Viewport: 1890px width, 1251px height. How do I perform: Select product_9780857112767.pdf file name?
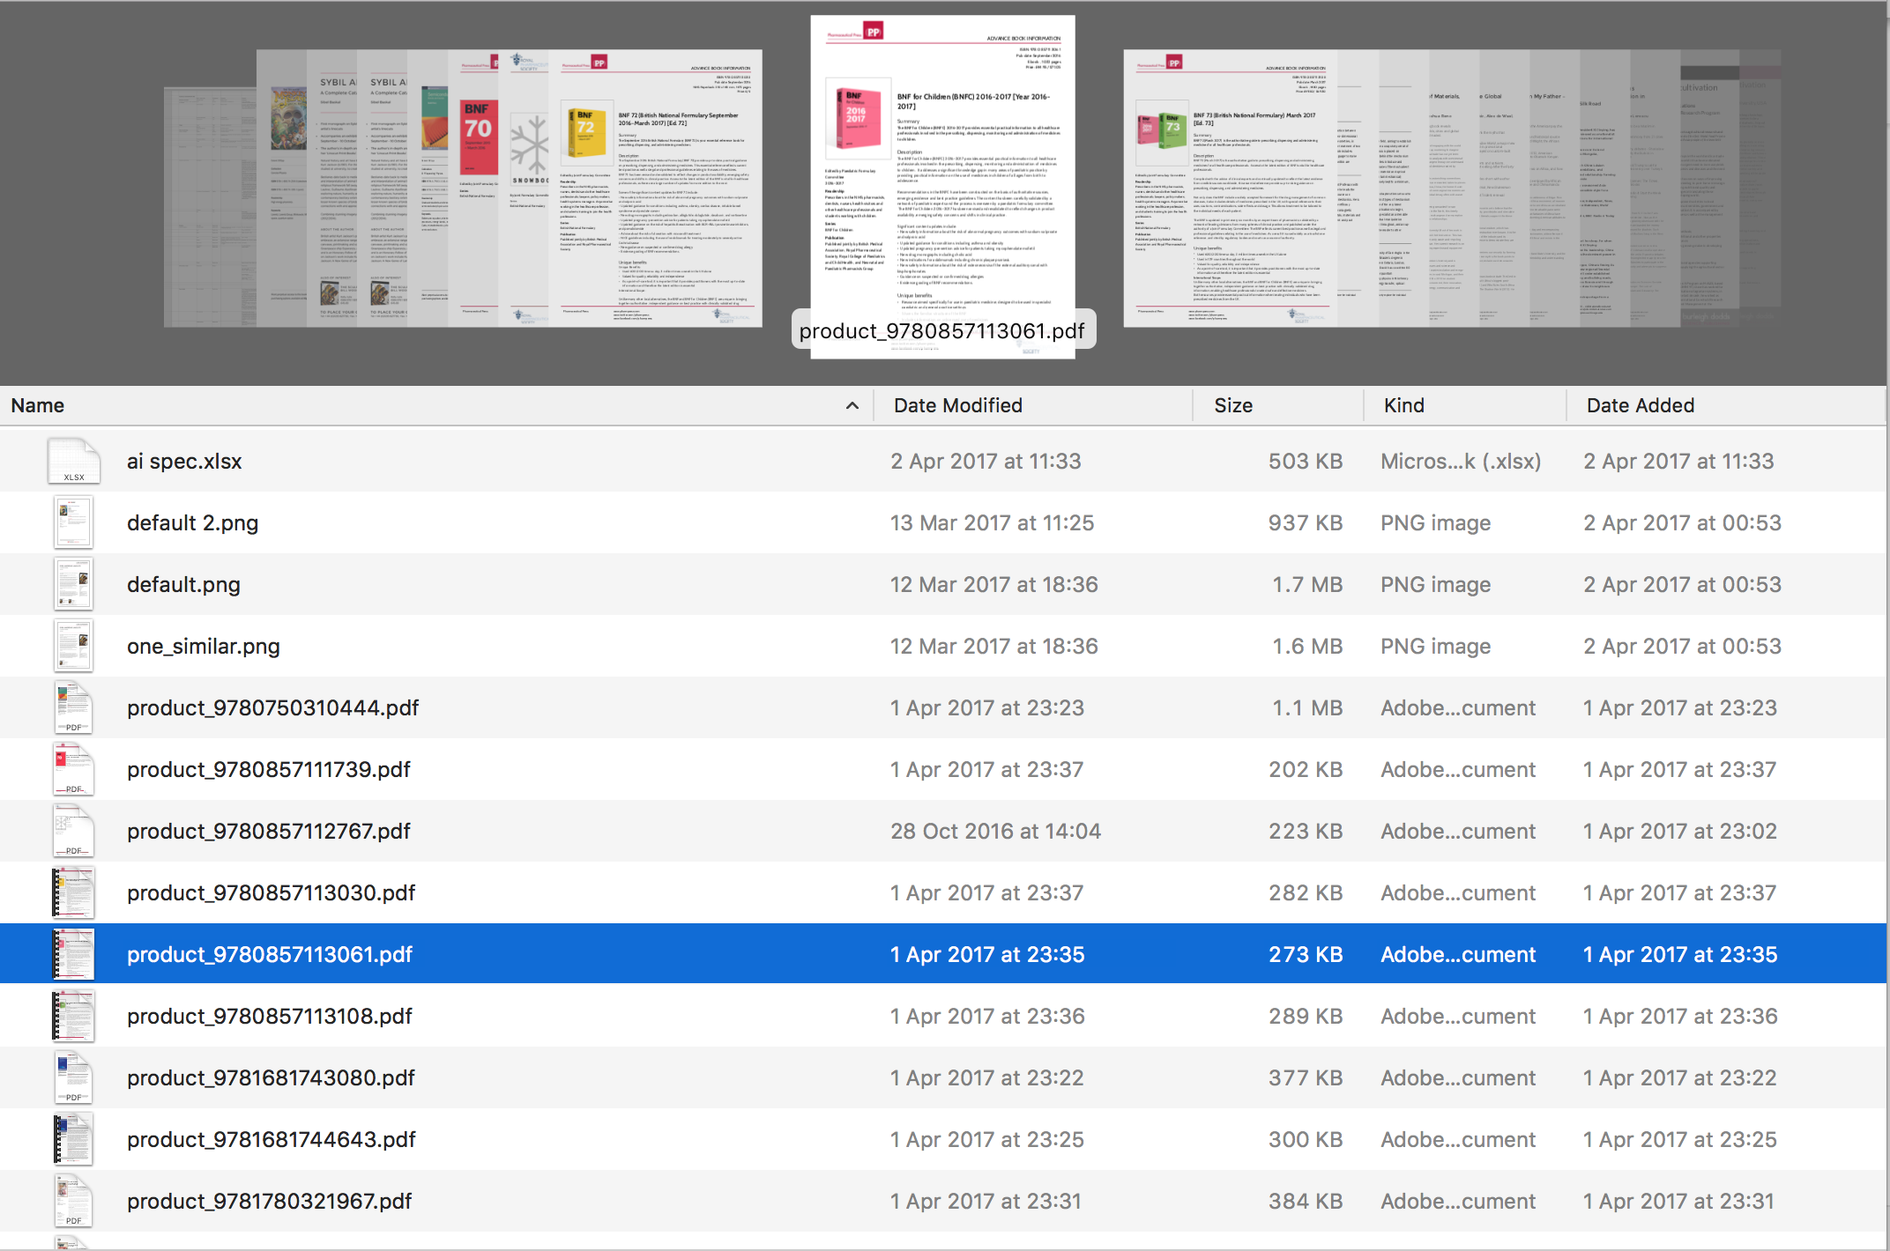click(x=269, y=831)
